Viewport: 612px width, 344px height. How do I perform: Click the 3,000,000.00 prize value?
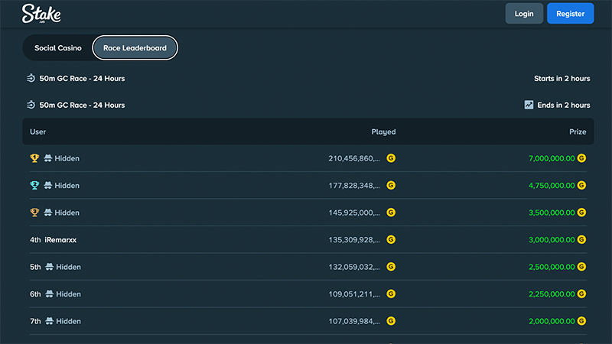pos(552,240)
